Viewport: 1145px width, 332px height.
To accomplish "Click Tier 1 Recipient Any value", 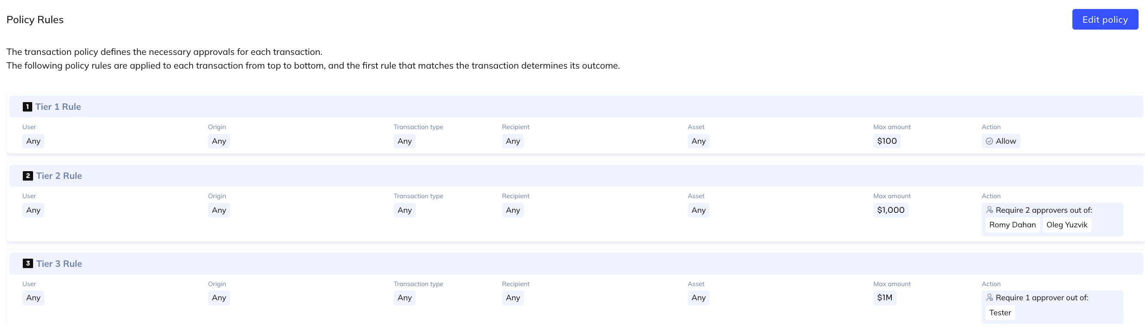I will tap(512, 141).
